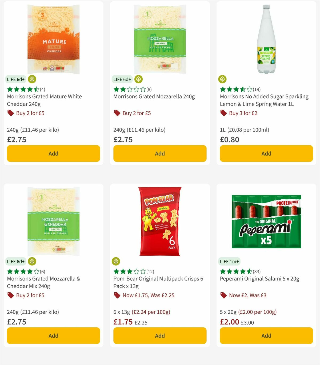Add Pom-Bear Original Multipack Crisps to basket
320x365 pixels.
[x=160, y=336]
